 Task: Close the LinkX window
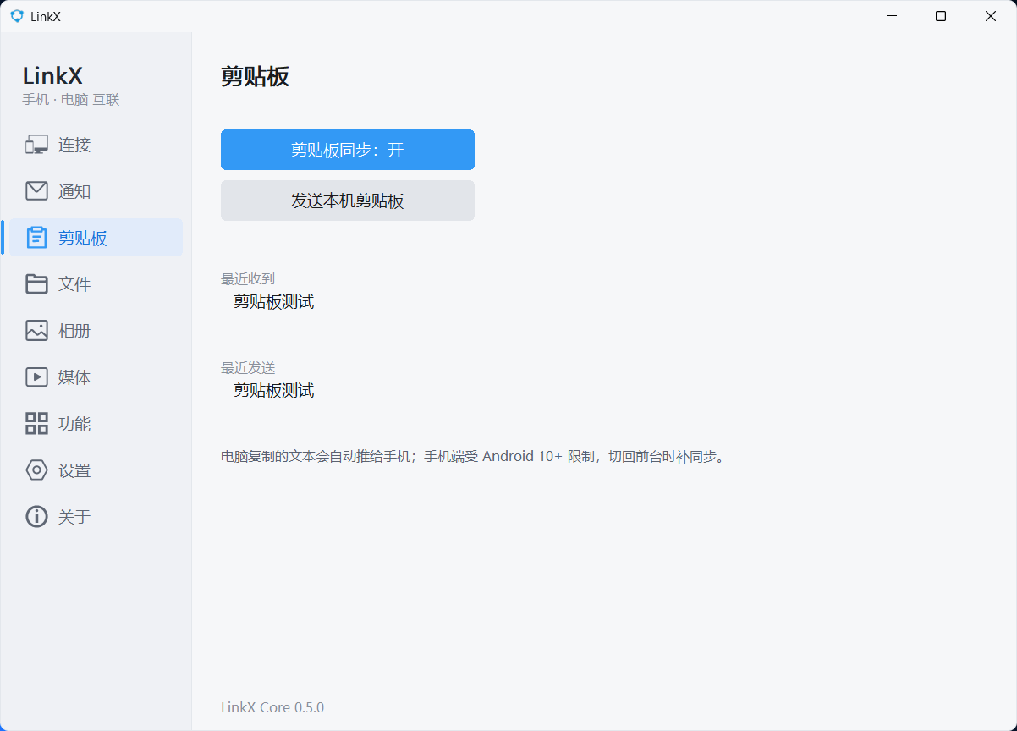pyautogui.click(x=991, y=16)
